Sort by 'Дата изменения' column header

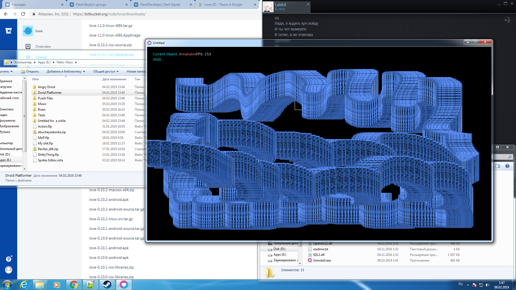click(114, 79)
